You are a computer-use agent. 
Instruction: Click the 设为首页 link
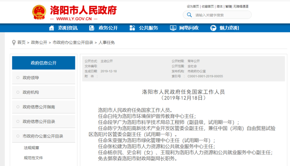[x=193, y=7]
